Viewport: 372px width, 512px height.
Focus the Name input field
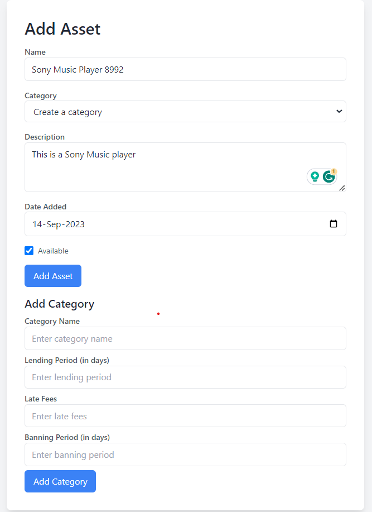click(x=185, y=69)
